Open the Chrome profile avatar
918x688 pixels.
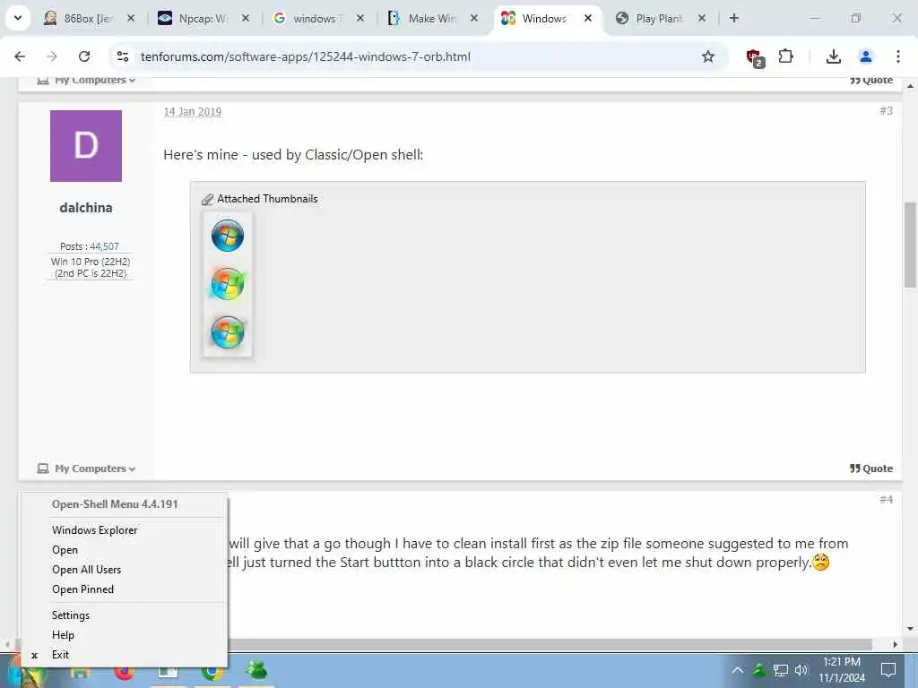[865, 56]
